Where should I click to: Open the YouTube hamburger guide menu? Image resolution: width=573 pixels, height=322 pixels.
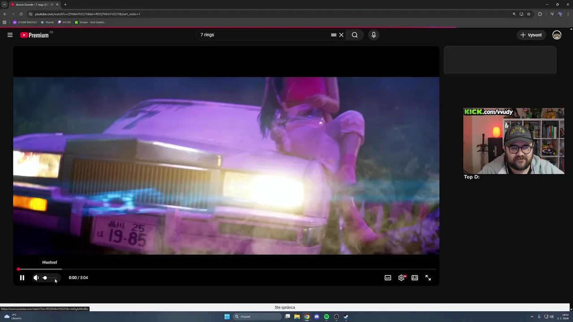pos(10,35)
